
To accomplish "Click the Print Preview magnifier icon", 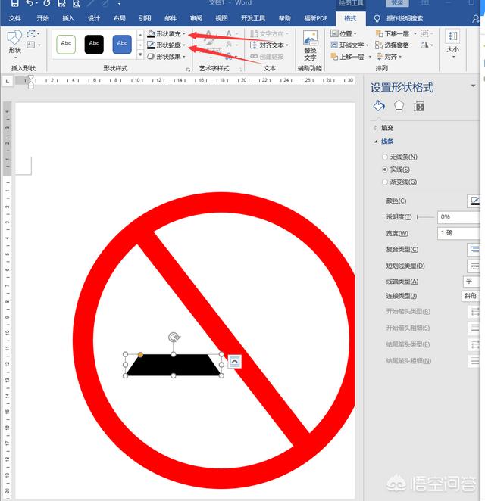I will coord(76,4).
